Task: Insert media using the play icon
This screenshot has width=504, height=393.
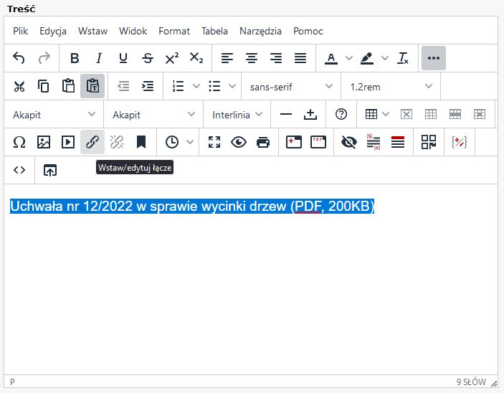Action: tap(68, 142)
